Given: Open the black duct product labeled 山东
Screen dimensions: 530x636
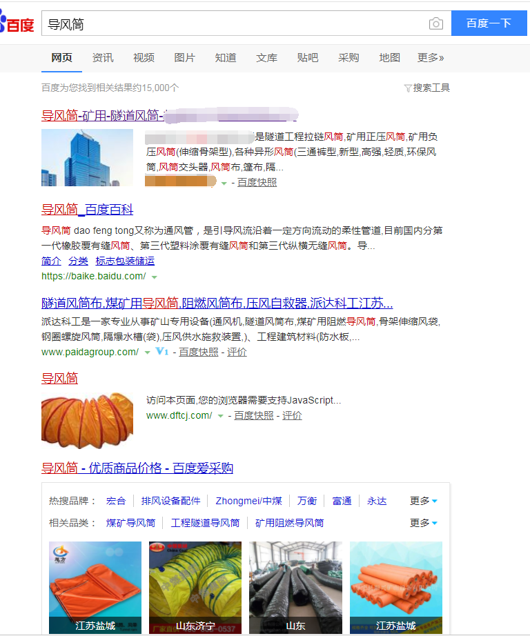Looking at the screenshot, I should pyautogui.click(x=295, y=587).
